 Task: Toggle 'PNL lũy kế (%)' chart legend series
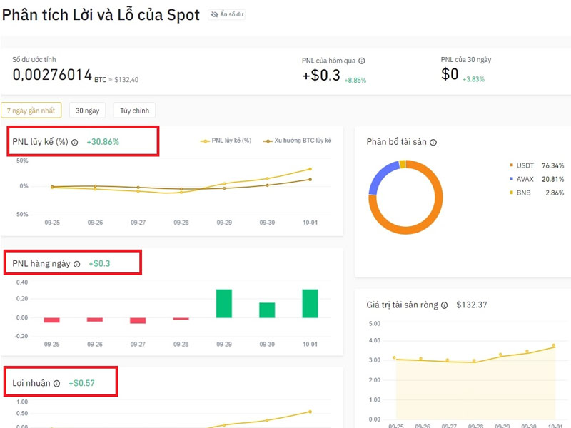click(226, 141)
